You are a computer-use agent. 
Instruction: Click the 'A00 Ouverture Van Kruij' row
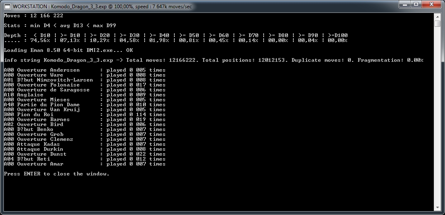[85, 110]
